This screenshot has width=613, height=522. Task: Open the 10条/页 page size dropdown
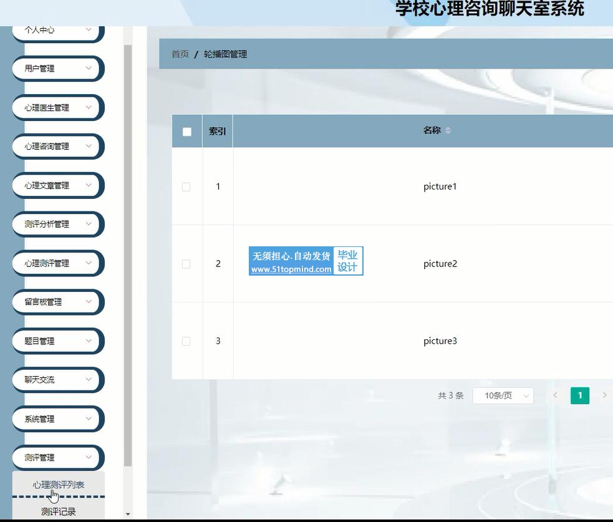tap(503, 395)
